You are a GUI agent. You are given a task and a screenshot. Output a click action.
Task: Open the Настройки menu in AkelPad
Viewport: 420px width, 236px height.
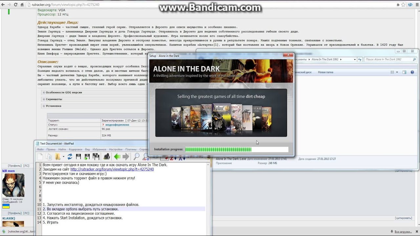(116, 149)
